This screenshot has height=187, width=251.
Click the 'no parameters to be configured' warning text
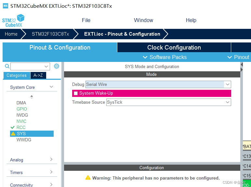click(x=156, y=178)
